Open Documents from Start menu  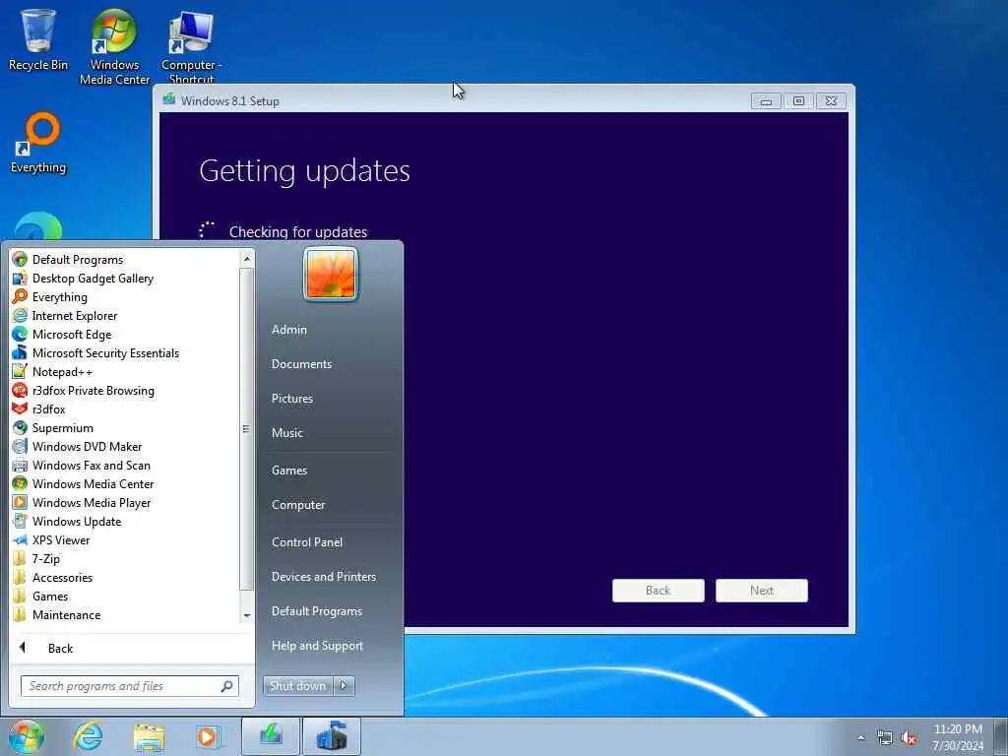(301, 364)
